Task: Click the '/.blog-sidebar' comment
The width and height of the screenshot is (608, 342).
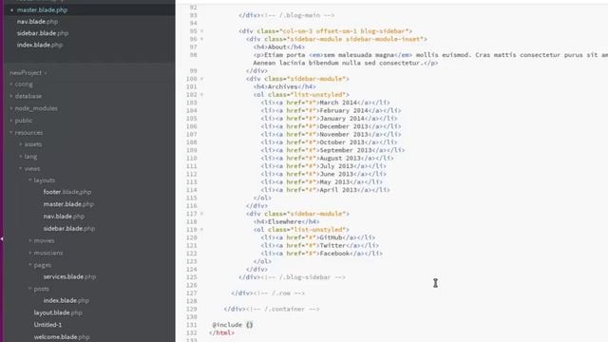Action: 303,277
